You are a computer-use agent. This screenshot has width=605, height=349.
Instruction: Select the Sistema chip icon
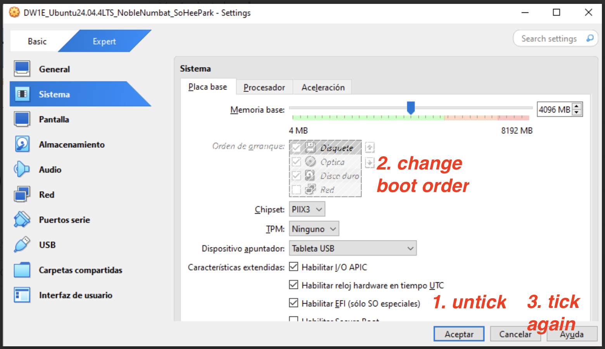(22, 94)
